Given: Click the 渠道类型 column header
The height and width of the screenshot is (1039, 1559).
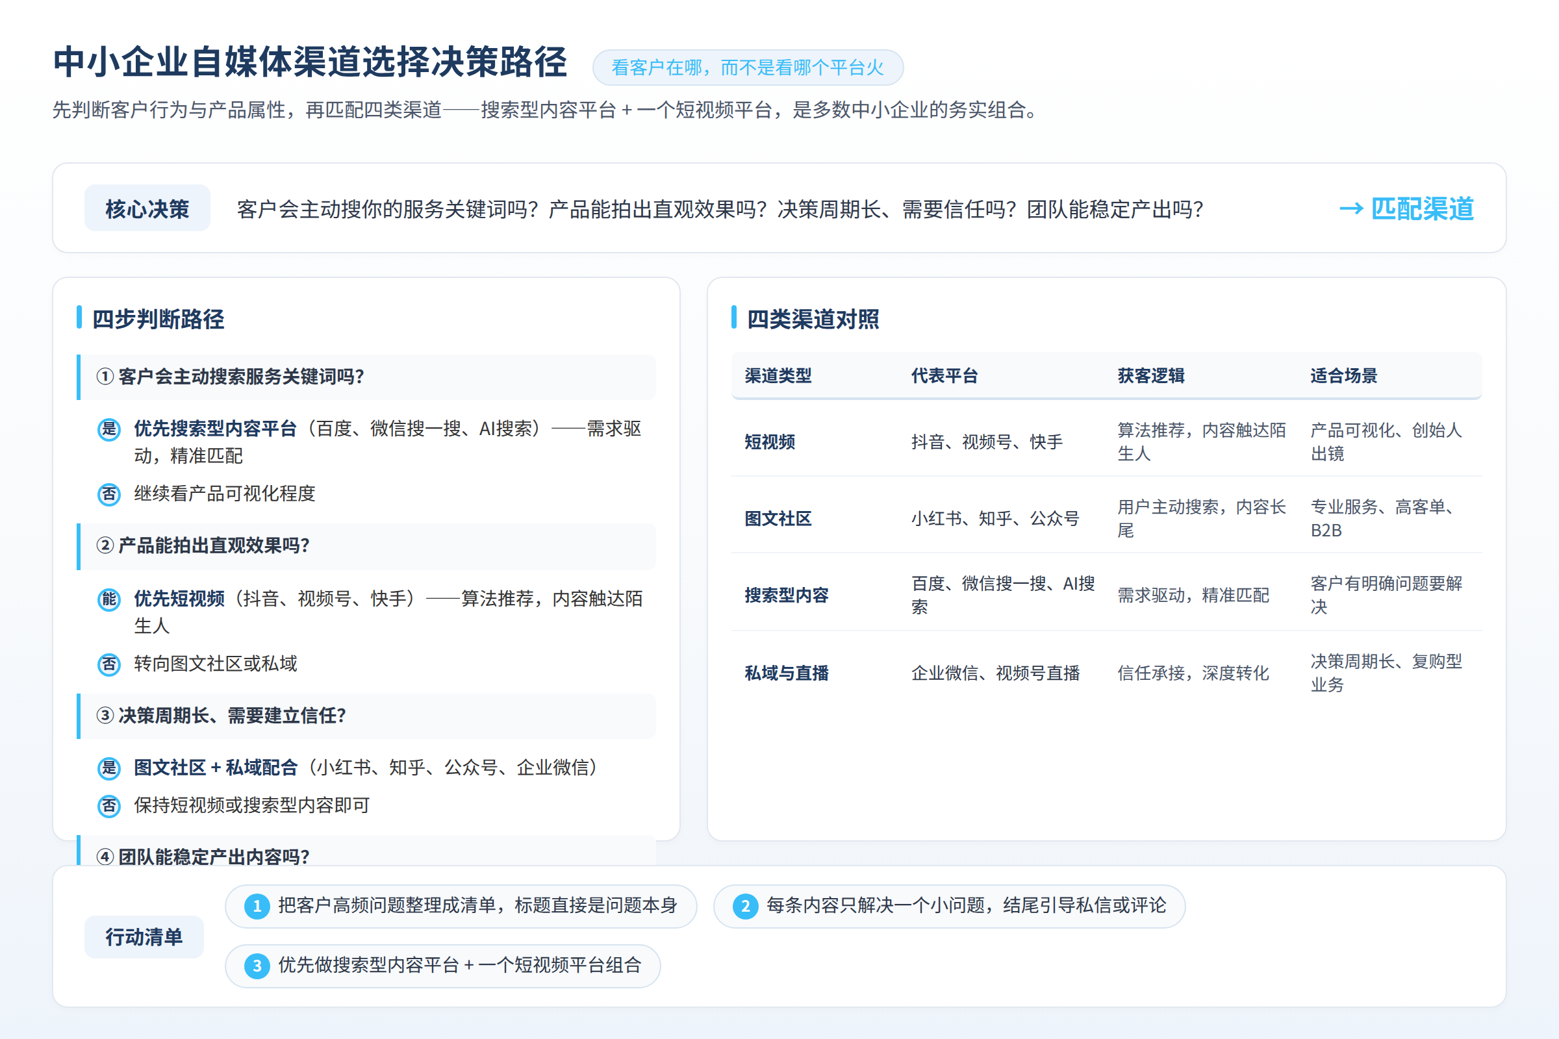Looking at the screenshot, I should (x=778, y=376).
